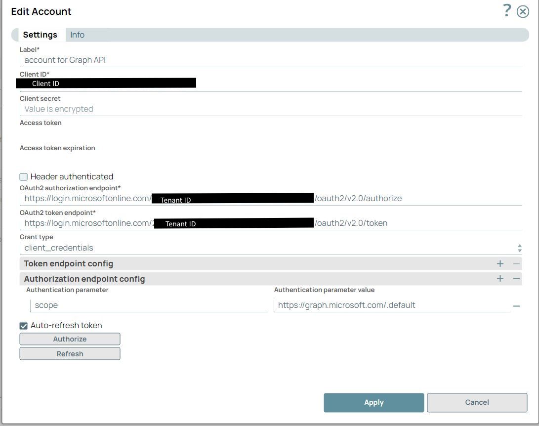Screen dimensions: 539x426
Task: Click the minus icon on Token endpoint config
Action: coord(516,263)
